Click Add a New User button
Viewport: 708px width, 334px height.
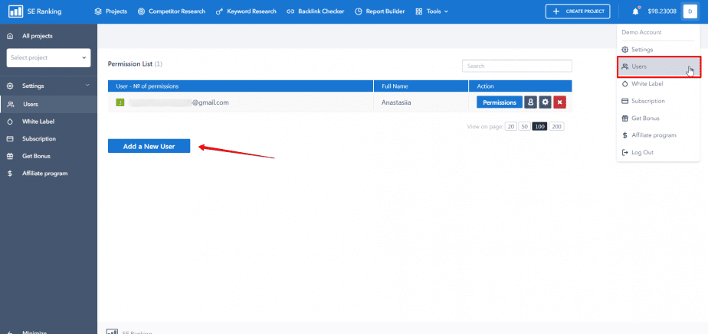pyautogui.click(x=149, y=146)
